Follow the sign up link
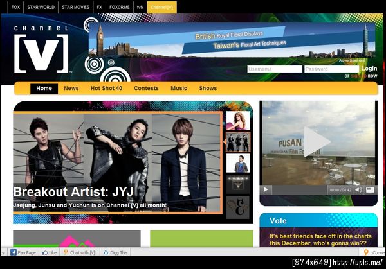The image size is (386, 269). [358, 76]
